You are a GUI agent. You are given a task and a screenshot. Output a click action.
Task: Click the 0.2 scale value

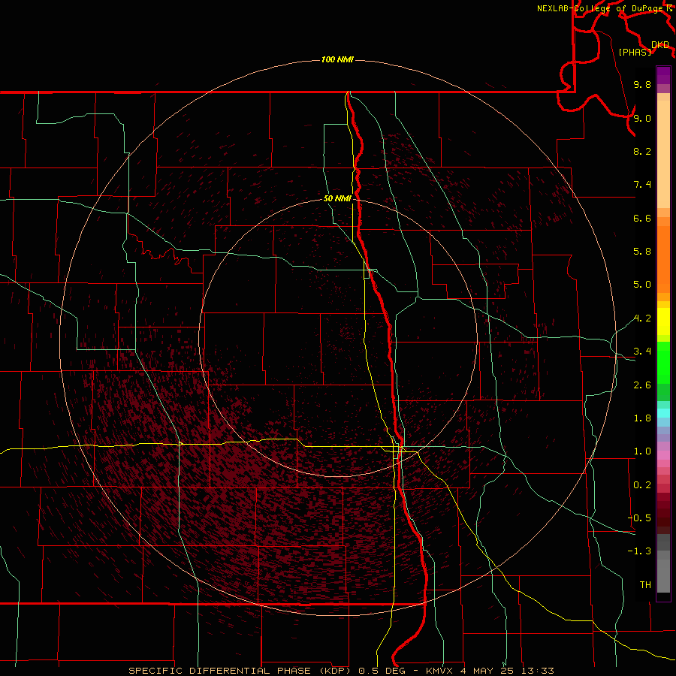point(642,485)
